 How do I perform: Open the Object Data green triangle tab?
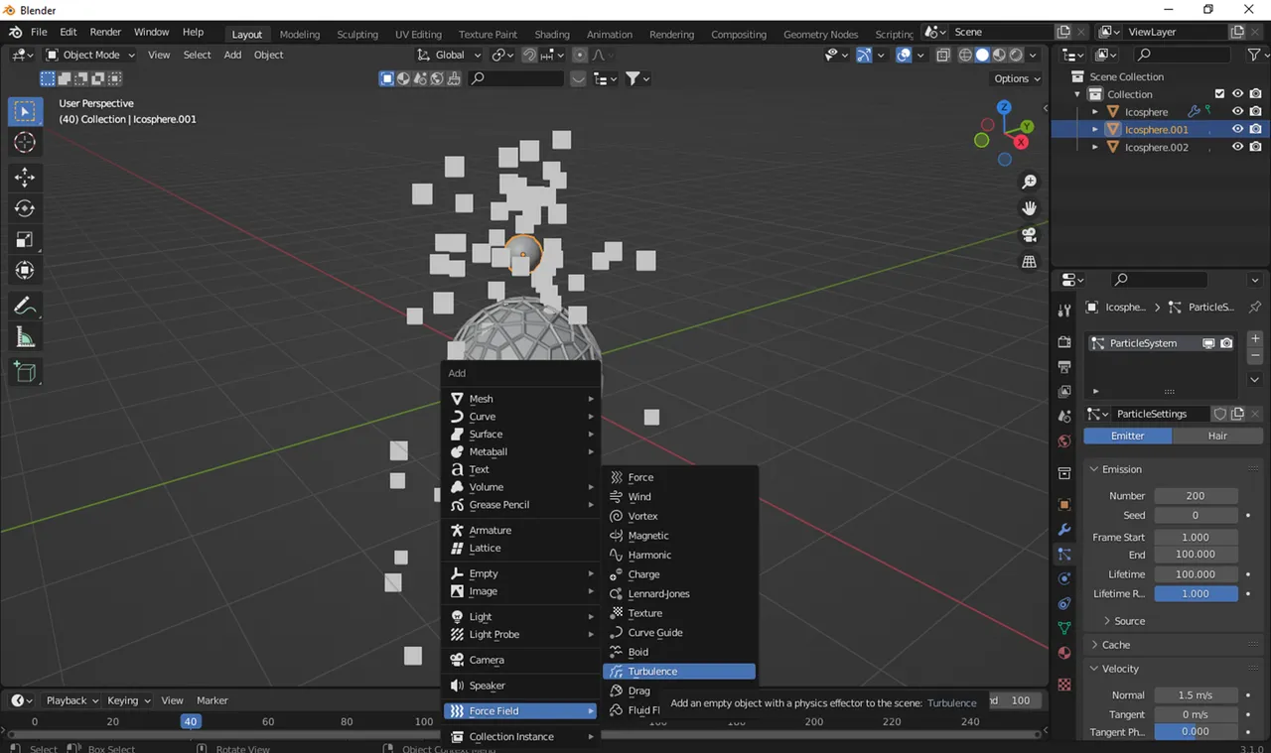coord(1064,628)
